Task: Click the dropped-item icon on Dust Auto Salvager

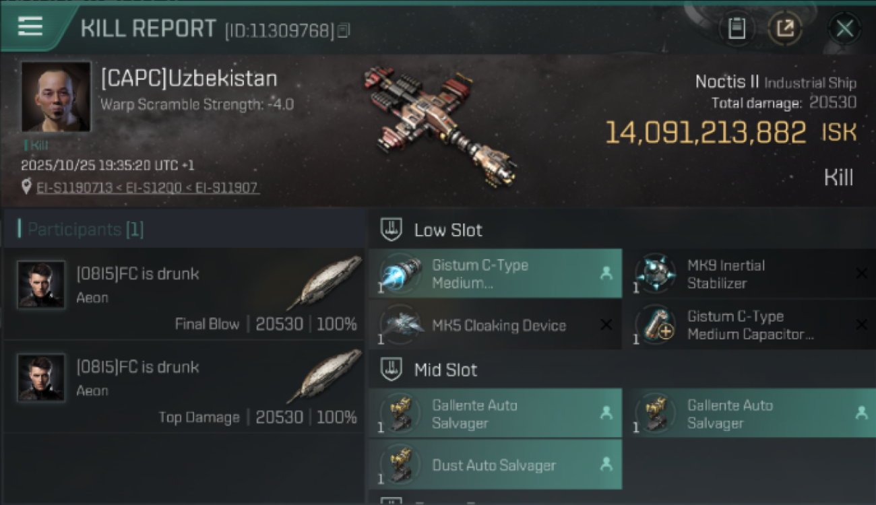Action: 606,464
